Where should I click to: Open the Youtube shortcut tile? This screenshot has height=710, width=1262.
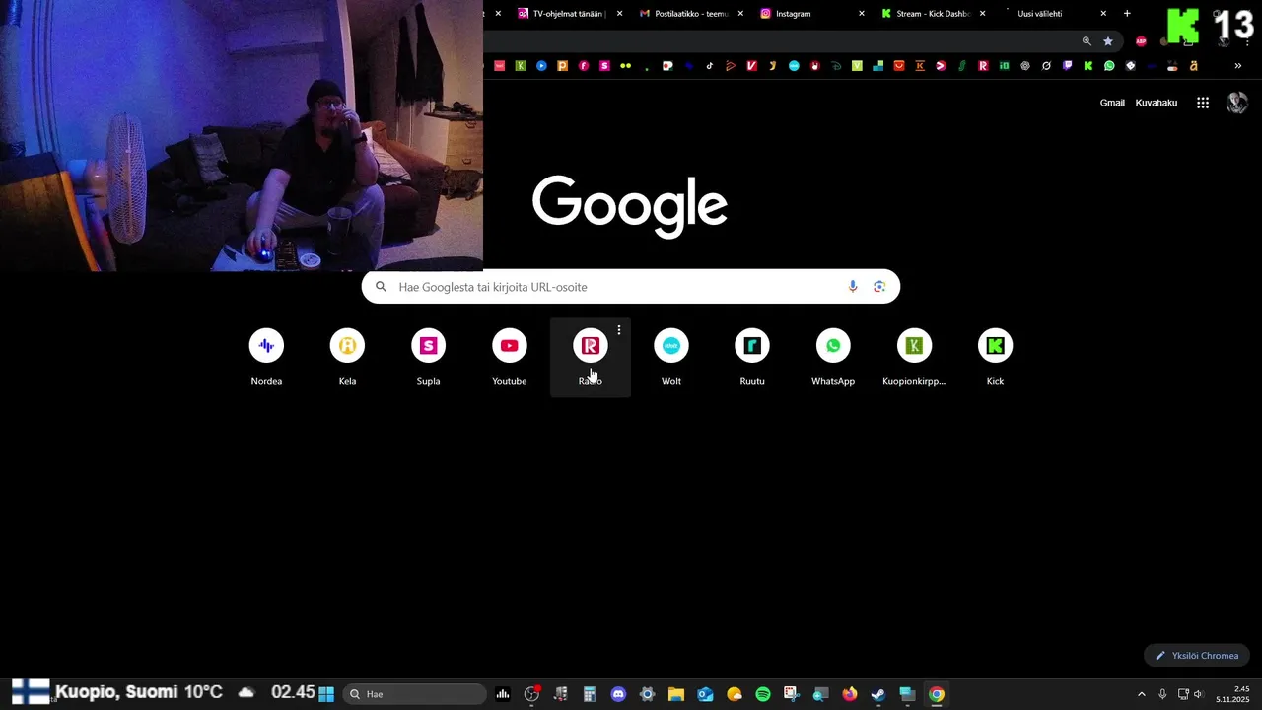pyautogui.click(x=509, y=357)
